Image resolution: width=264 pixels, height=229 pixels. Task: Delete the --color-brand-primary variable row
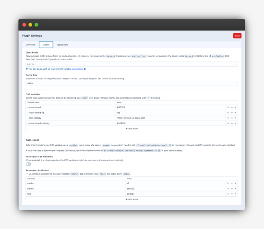tap(235, 123)
